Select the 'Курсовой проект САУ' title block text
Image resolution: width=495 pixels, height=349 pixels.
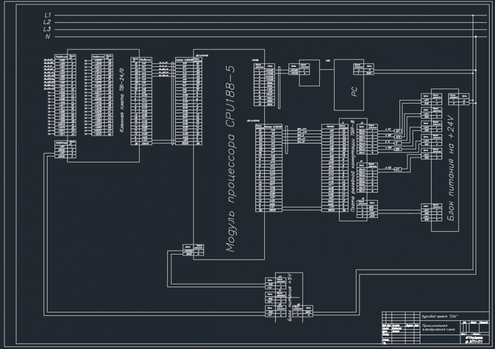point(440,316)
